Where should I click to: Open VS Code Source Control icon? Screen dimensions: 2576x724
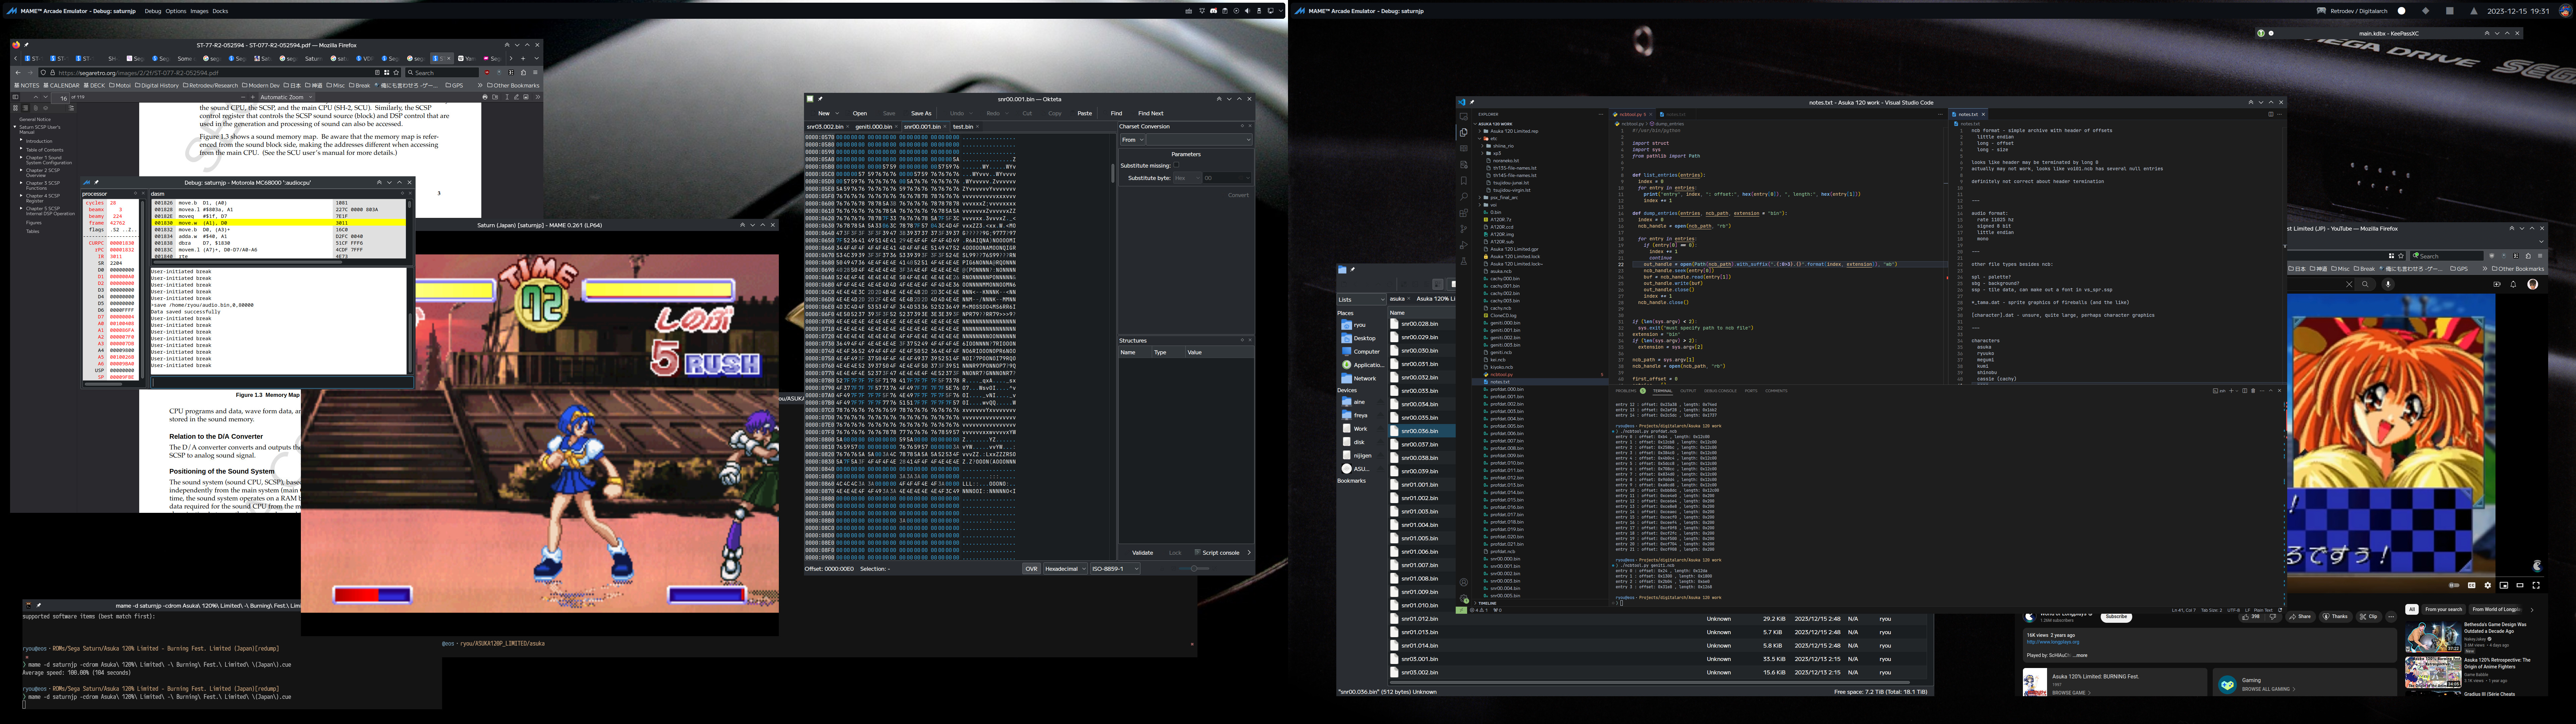1464,229
